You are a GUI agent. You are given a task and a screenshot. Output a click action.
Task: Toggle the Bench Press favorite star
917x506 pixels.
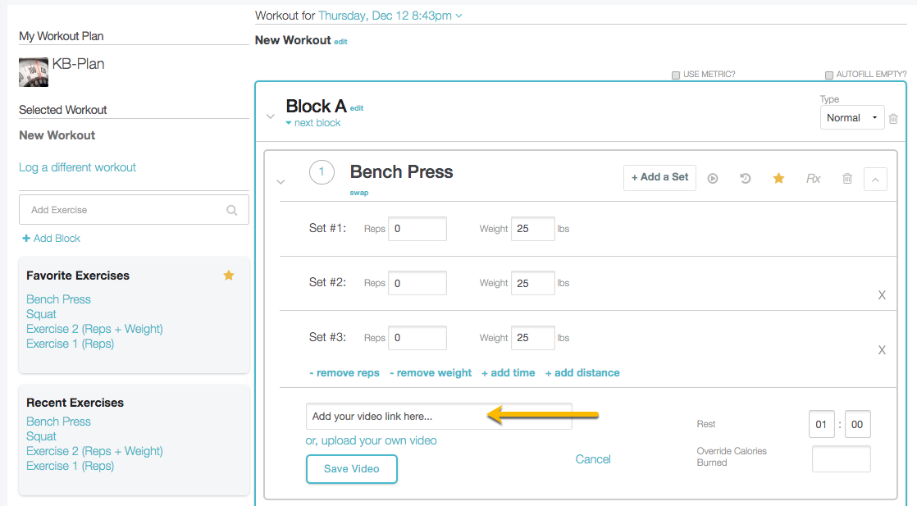coord(778,178)
